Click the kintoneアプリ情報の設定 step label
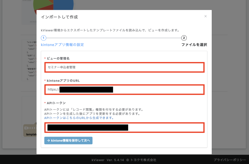 point(63,45)
